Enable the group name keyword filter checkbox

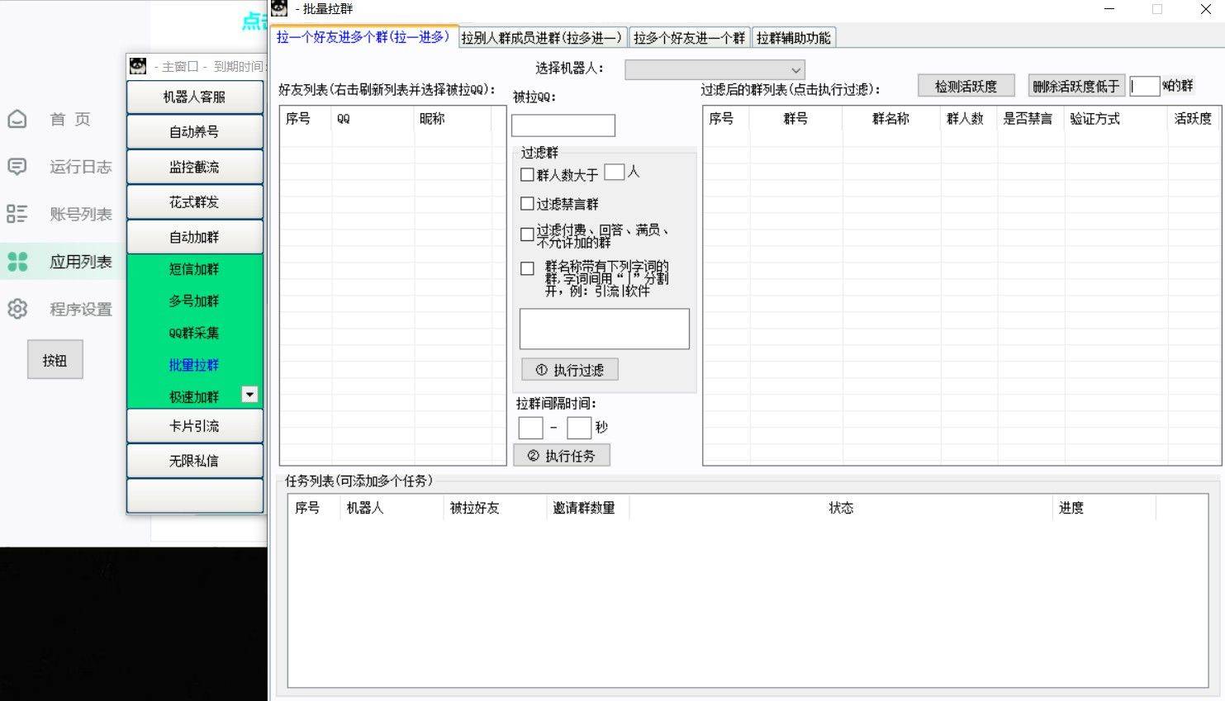(x=527, y=268)
